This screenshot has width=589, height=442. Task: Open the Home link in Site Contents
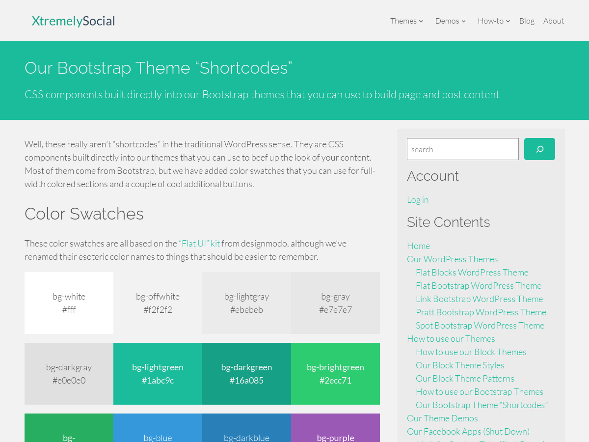click(418, 246)
